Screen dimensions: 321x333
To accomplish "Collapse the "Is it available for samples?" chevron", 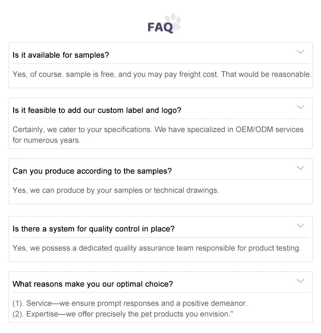I will click(300, 52).
